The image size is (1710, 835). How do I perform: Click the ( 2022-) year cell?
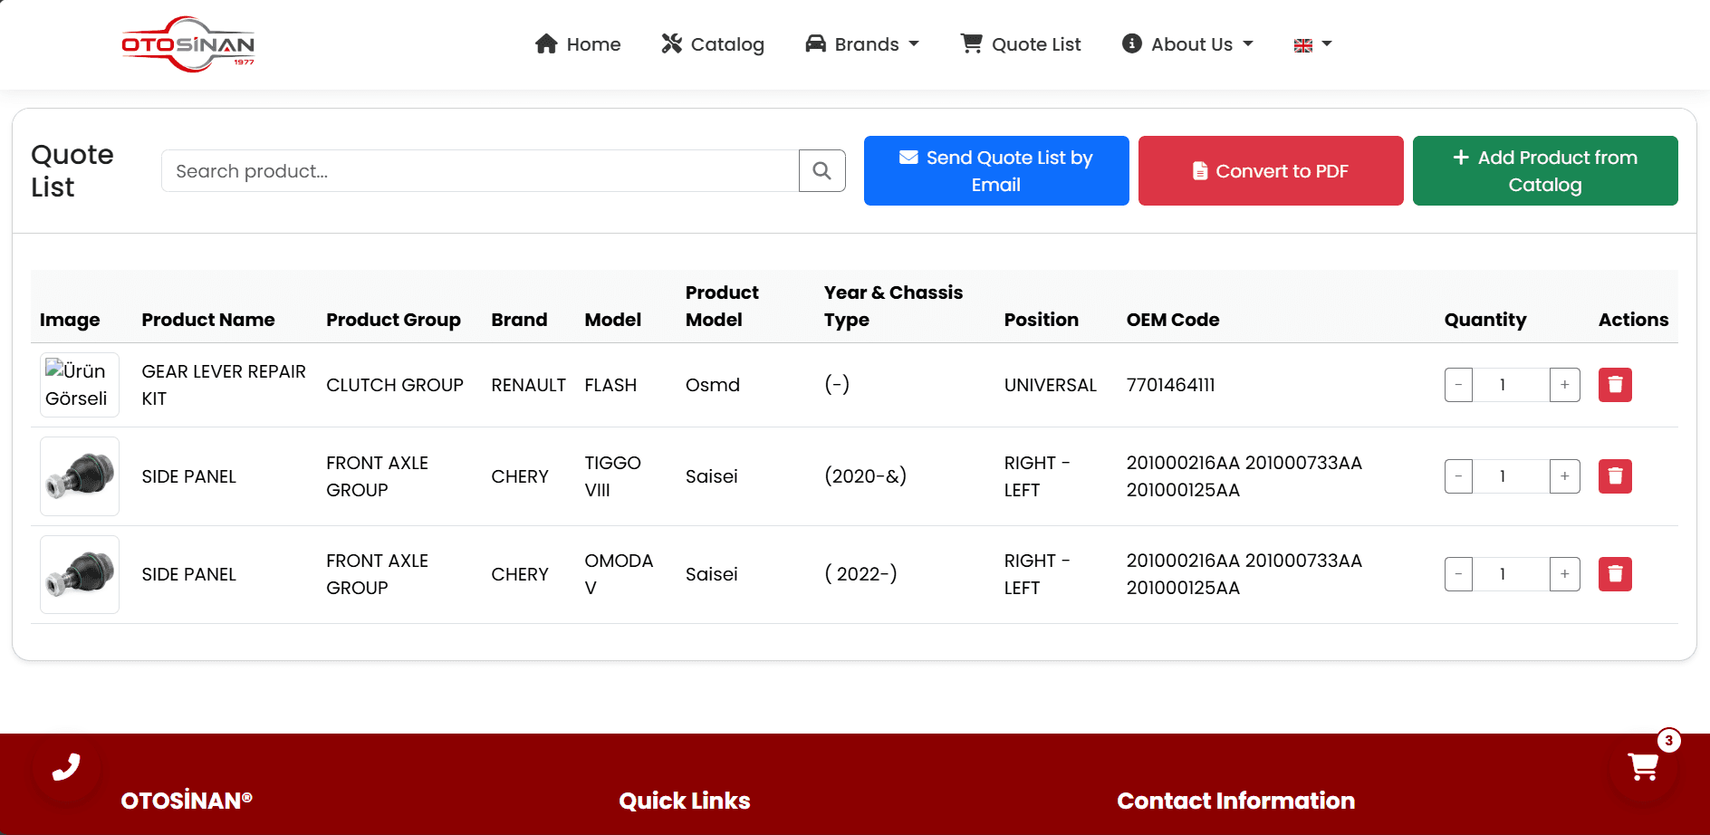[x=860, y=574]
